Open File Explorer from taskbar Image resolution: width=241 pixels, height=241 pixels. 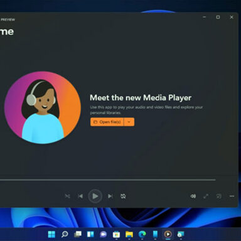point(129,235)
